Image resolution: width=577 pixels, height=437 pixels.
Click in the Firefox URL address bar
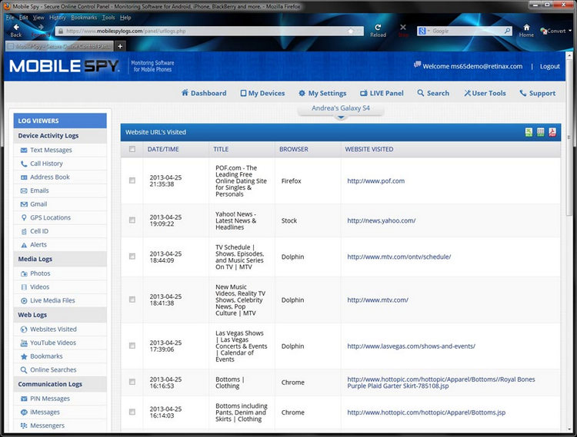click(x=209, y=31)
